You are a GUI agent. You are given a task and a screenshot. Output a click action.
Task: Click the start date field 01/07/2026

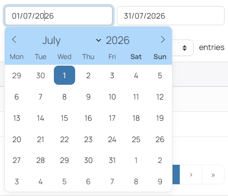[59, 16]
